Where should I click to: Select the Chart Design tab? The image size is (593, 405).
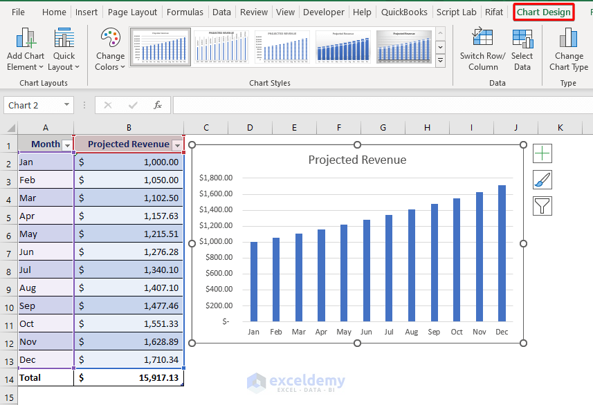tap(543, 12)
